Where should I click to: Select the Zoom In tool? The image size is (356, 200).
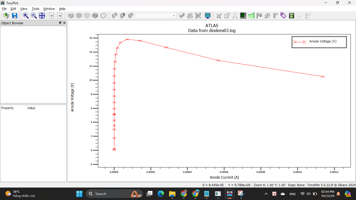[x=26, y=16]
